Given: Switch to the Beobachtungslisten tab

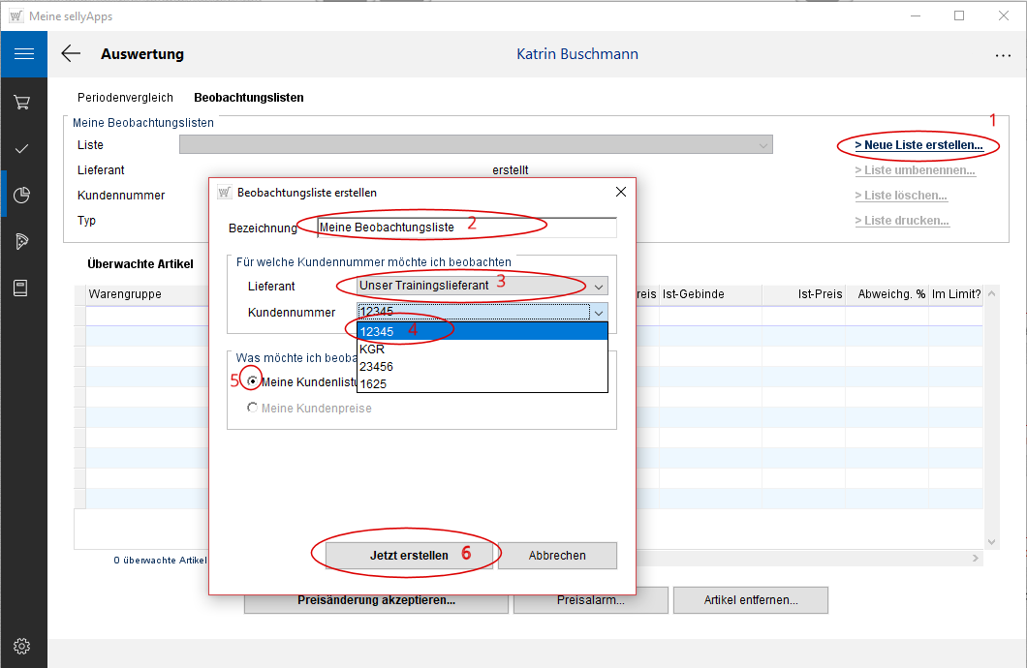Looking at the screenshot, I should click(249, 98).
